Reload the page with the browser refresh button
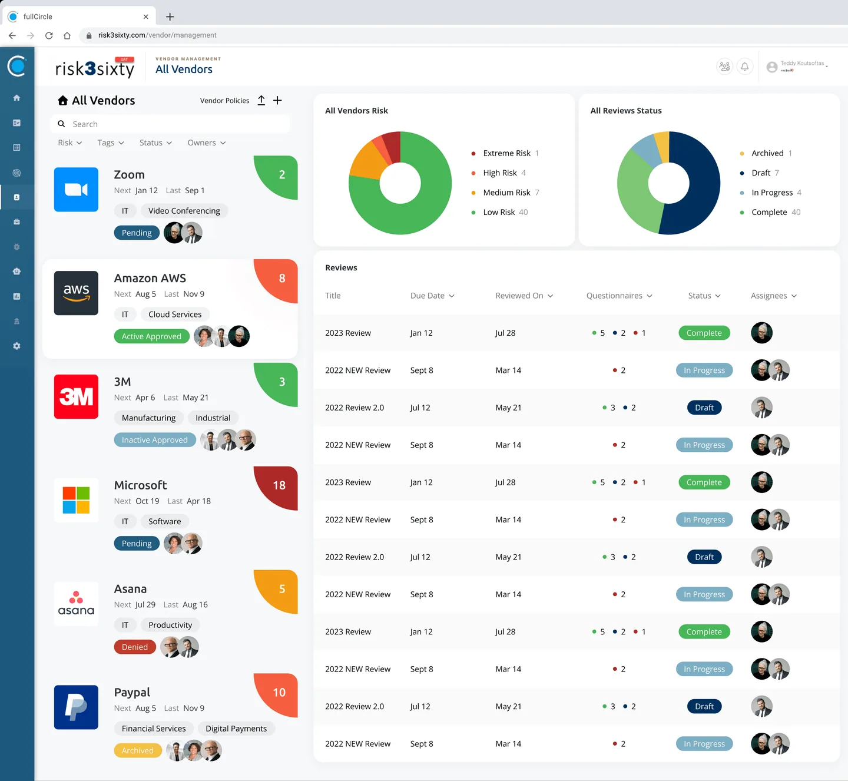Screen dimensions: 848x781 49,35
